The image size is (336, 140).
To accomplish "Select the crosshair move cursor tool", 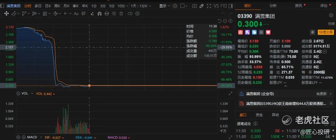I will (7, 13).
